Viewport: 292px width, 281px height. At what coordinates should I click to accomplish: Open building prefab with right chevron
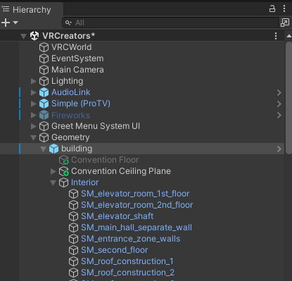(x=279, y=149)
